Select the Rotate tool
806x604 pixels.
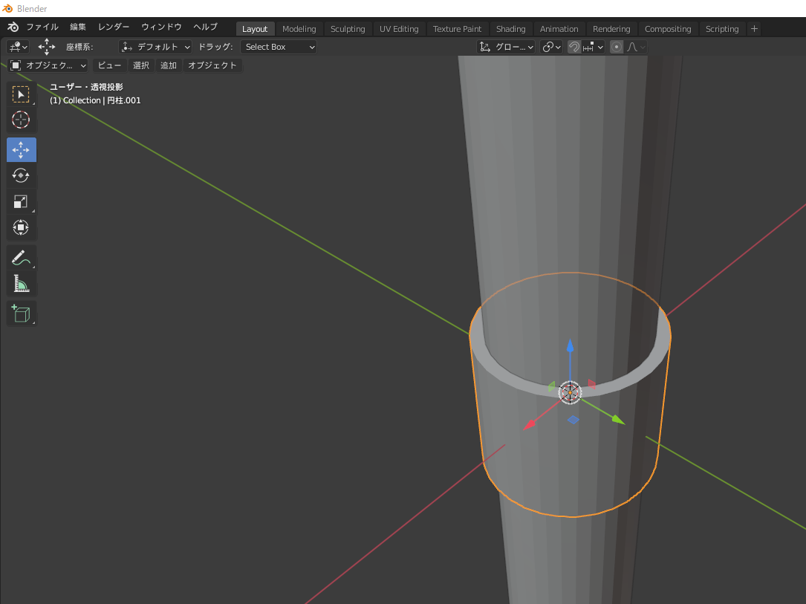pos(21,175)
